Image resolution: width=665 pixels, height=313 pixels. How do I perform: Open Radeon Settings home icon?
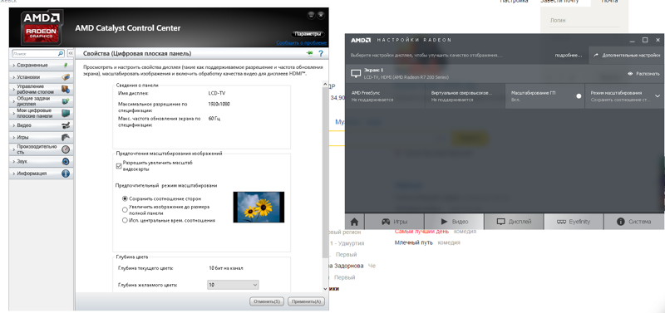355,222
